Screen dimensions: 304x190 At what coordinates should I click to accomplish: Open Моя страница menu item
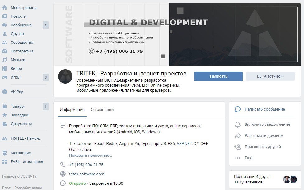click(x=23, y=7)
